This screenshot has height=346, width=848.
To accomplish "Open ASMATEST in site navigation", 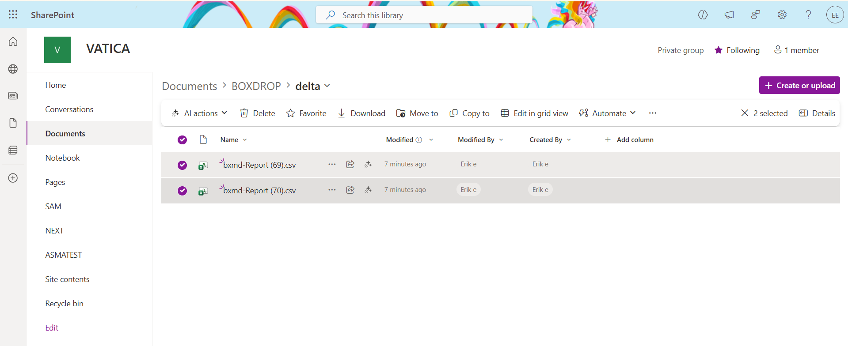I will click(64, 255).
